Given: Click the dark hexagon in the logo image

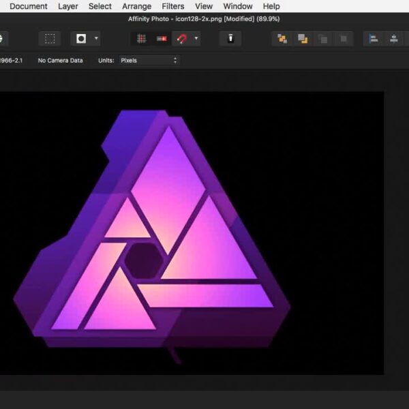Looking at the screenshot, I should point(143,260).
